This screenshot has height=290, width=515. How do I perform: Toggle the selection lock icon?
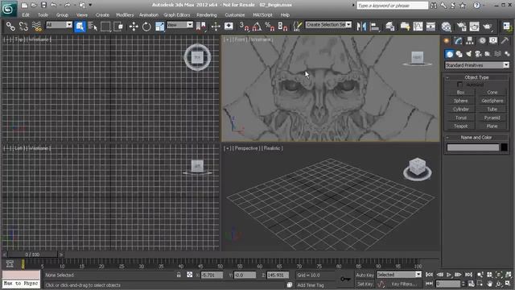click(179, 275)
